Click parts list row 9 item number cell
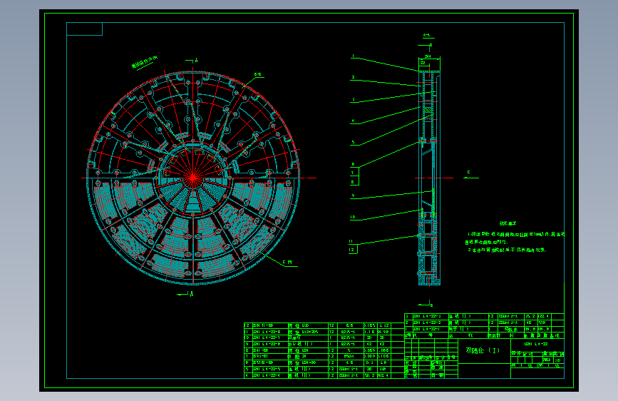 tap(247, 344)
